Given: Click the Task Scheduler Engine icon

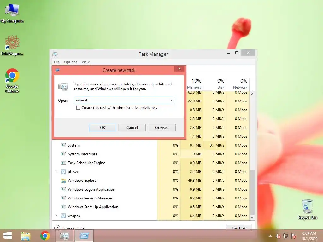Looking at the screenshot, I should pos(63,163).
